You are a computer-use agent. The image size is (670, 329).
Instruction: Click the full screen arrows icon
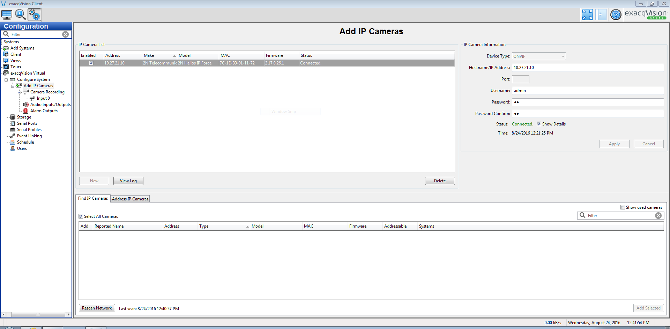pos(587,15)
